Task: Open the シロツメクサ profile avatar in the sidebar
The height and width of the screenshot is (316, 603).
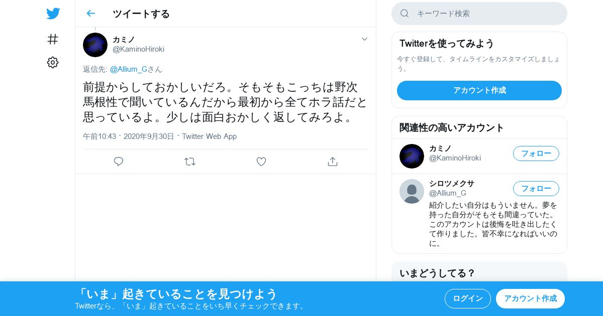Action: [x=412, y=191]
